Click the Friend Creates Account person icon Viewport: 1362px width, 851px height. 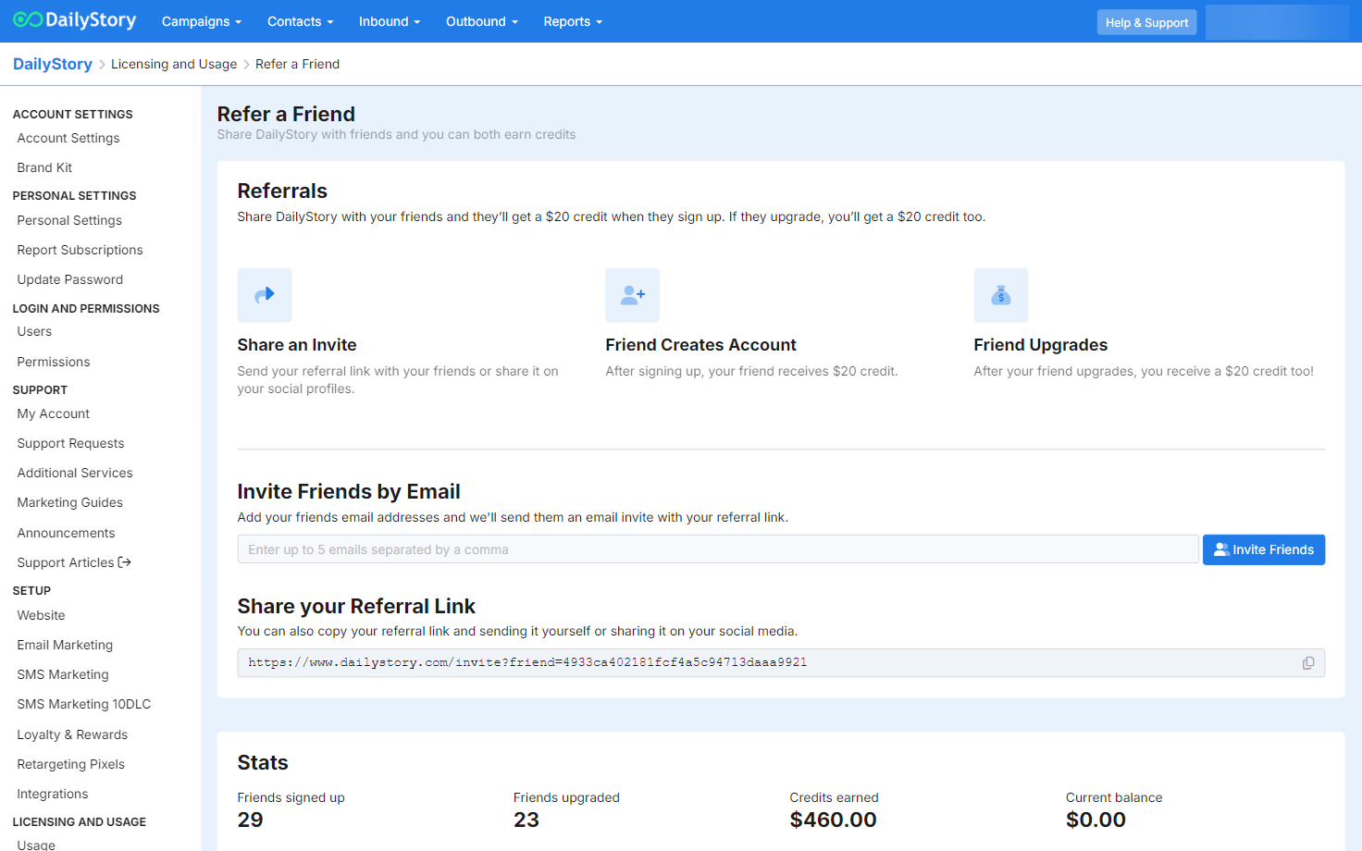pos(633,295)
